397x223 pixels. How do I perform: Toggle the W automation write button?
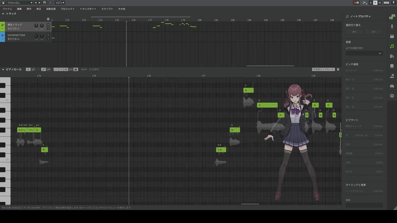(x=380, y=3)
